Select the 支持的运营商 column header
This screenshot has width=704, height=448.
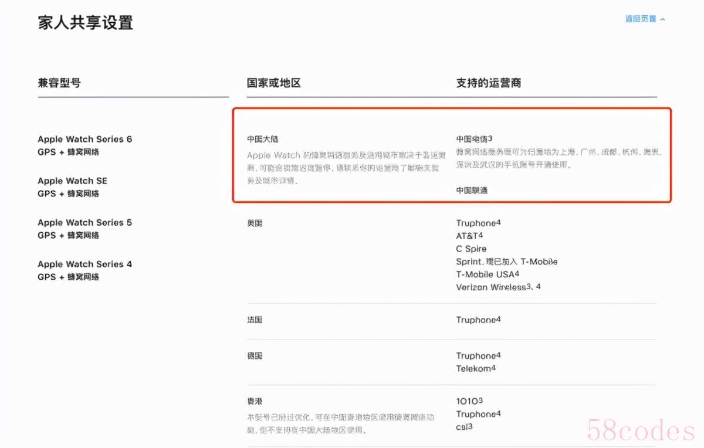tap(489, 83)
